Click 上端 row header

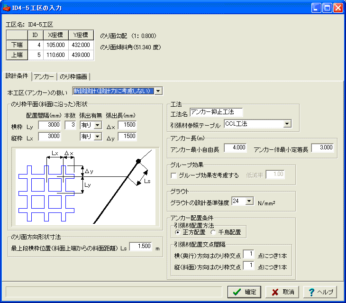click(x=17, y=55)
